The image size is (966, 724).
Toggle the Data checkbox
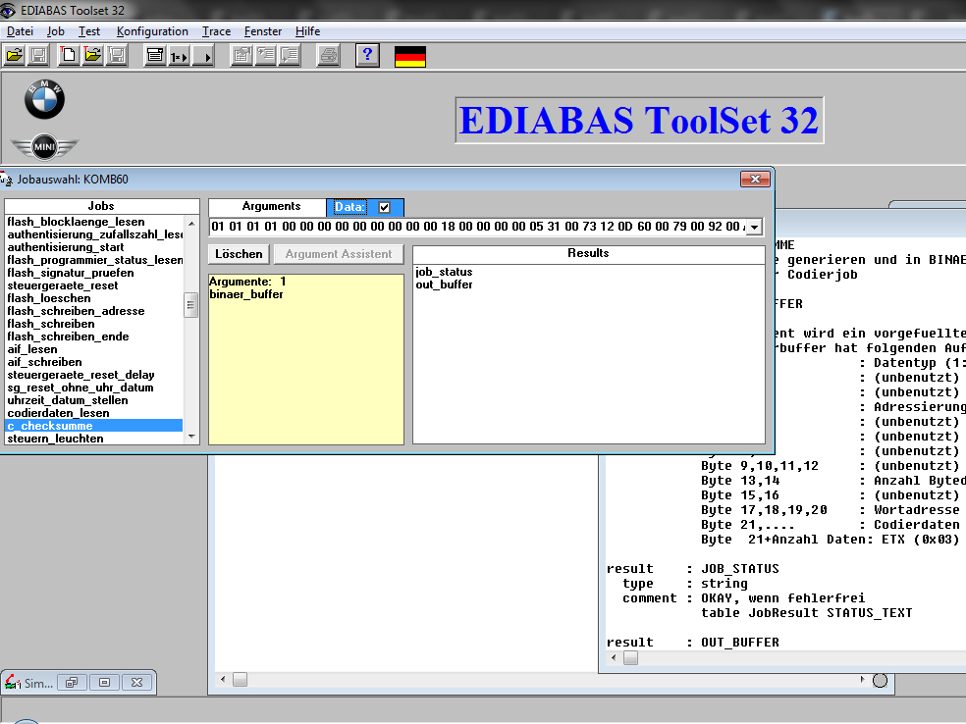click(x=385, y=207)
